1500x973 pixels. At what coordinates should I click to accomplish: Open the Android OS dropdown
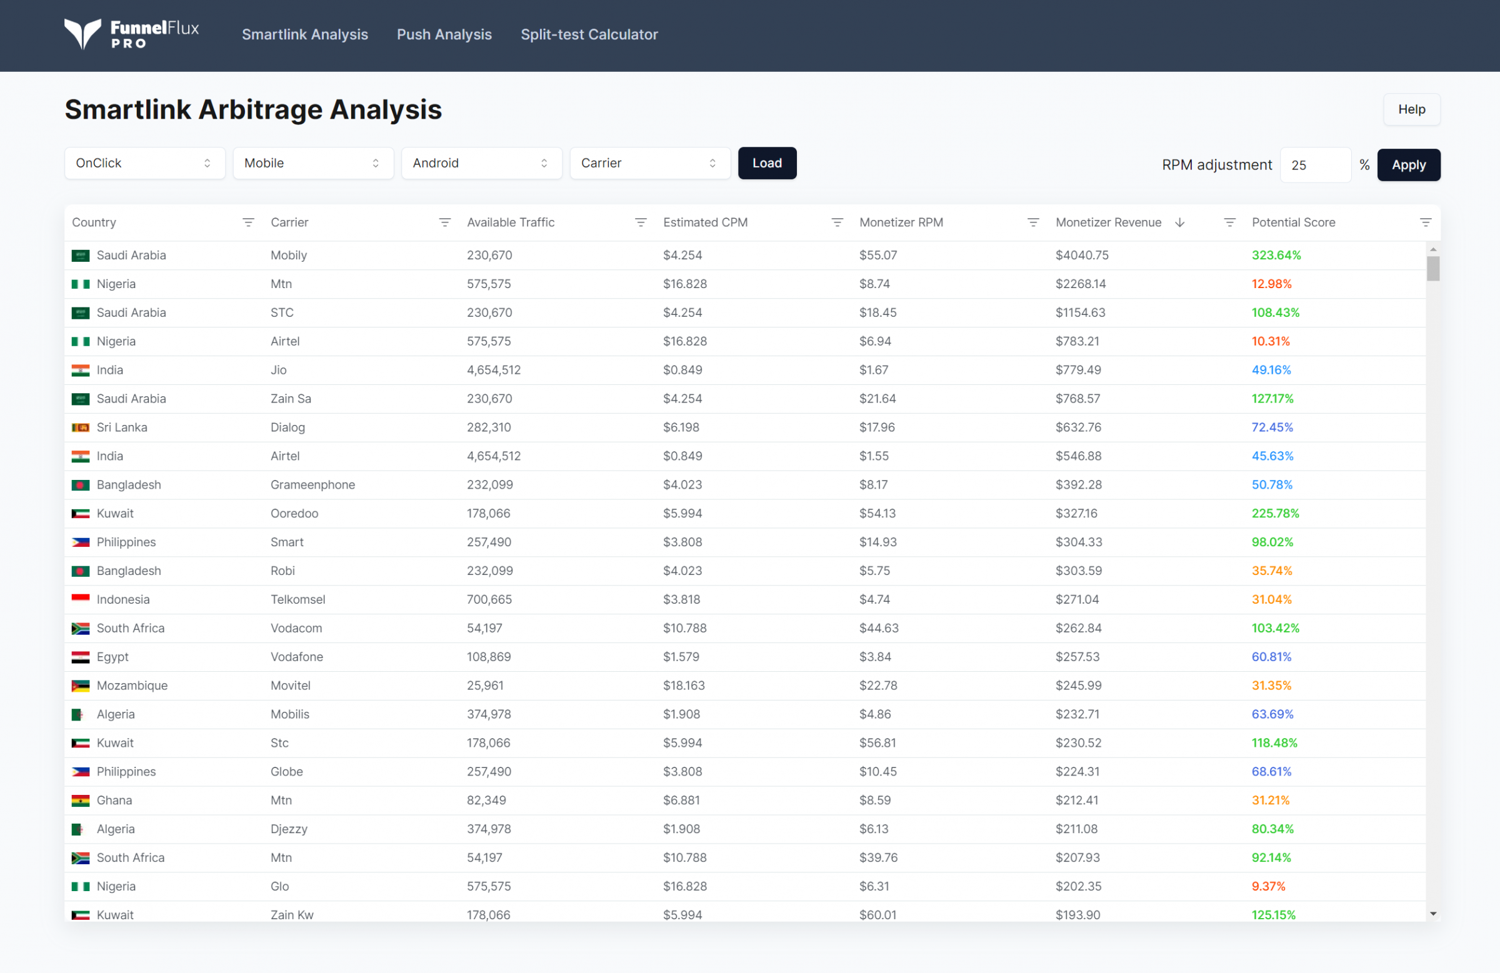tap(481, 163)
